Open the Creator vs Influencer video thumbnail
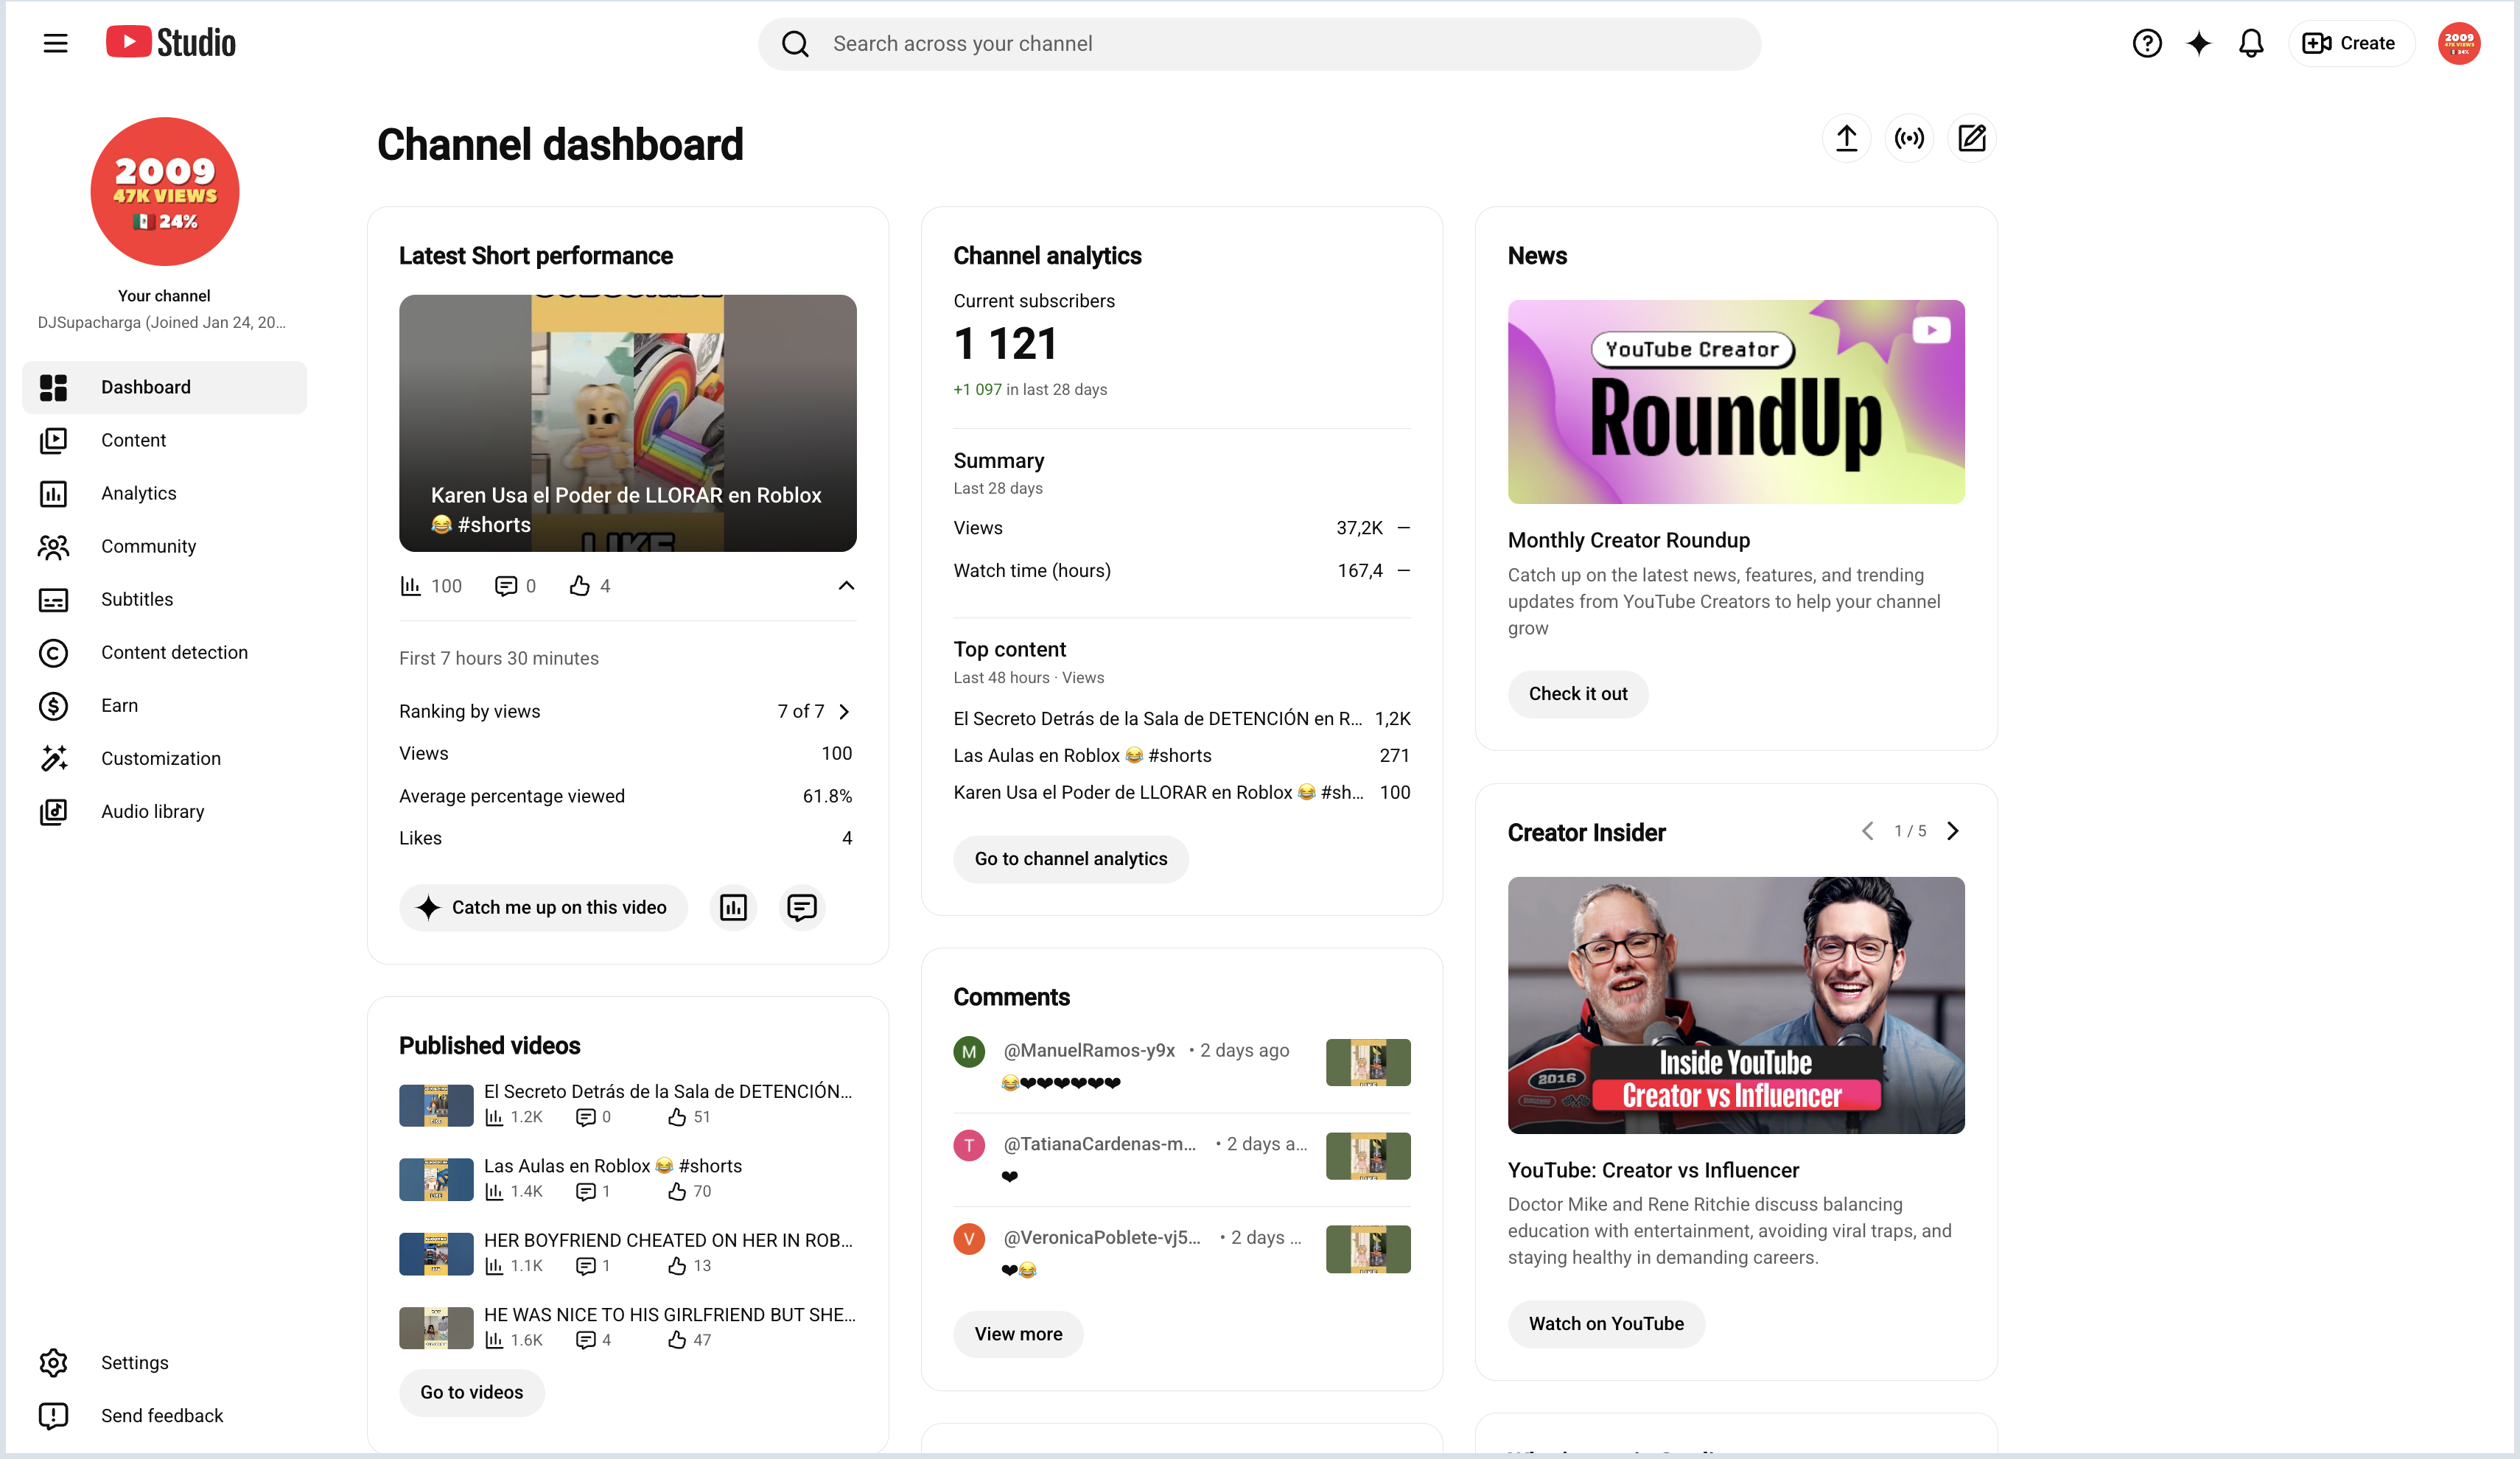 pos(1736,1005)
